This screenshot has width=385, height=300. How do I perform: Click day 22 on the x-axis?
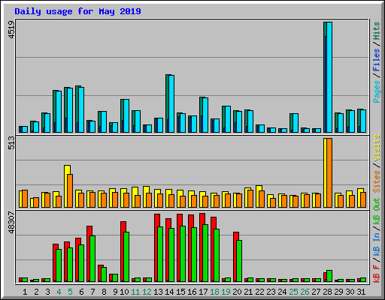(x=259, y=292)
